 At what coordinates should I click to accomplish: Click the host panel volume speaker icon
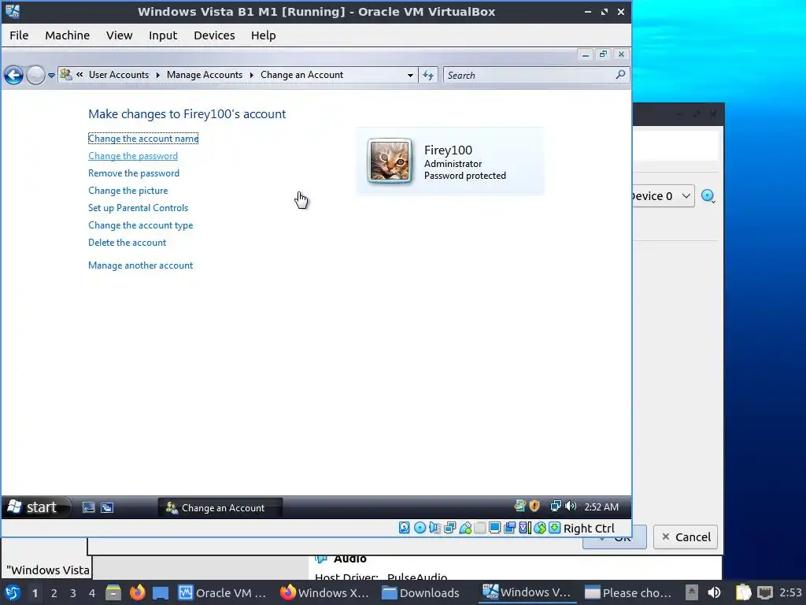pos(714,592)
